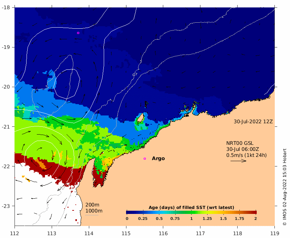This screenshot has height=238, width=290.
Task: Click colorbar tick label 0.5
Action: pyautogui.click(x=159, y=219)
